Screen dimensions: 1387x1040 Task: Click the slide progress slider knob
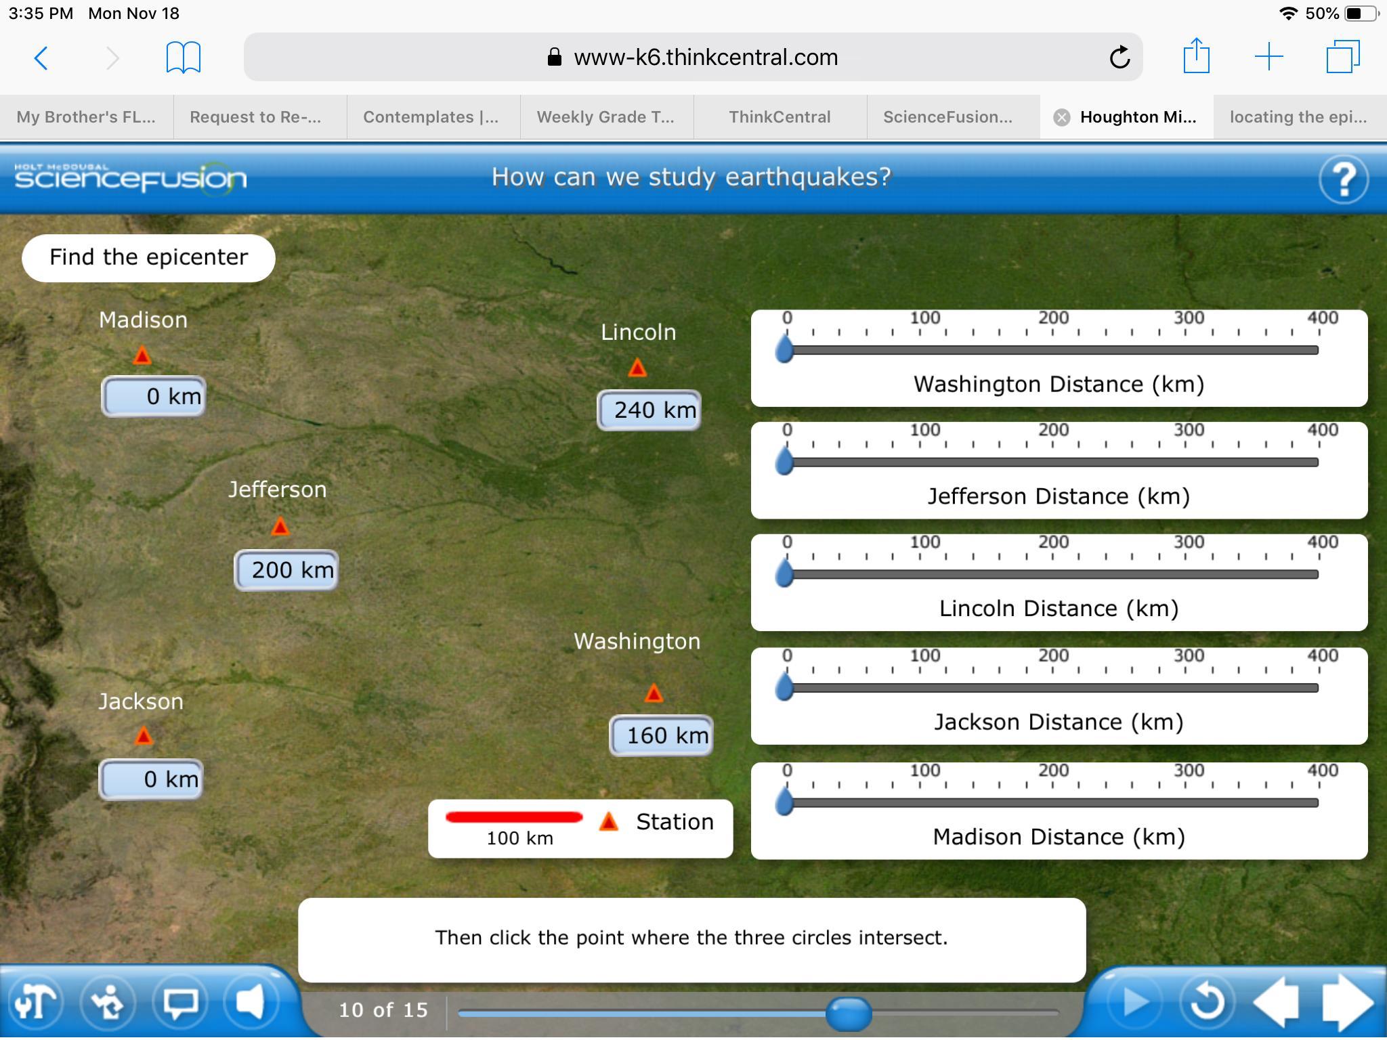848,1014
